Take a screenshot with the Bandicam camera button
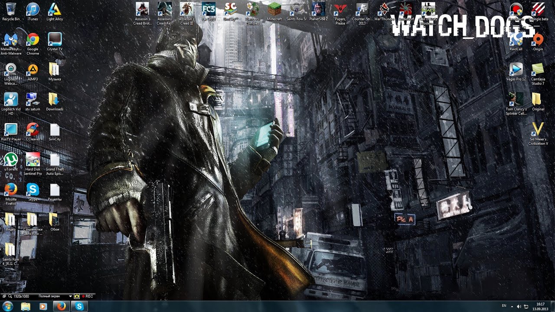This screenshot has height=312, width=555. [x=77, y=296]
